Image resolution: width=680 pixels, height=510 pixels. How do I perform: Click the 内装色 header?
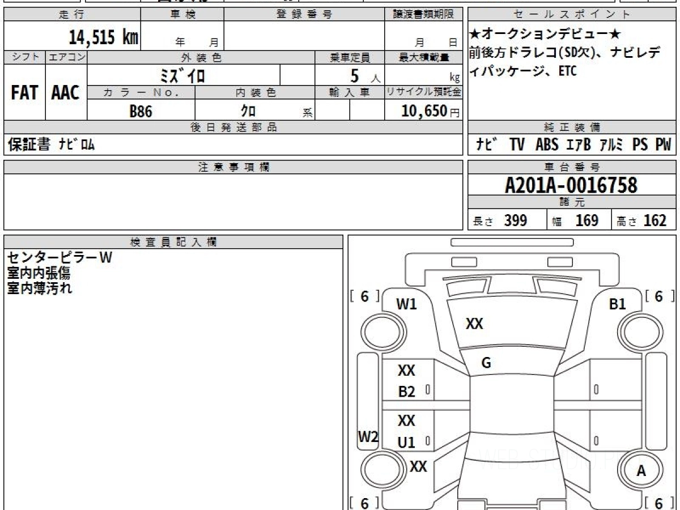(x=255, y=92)
